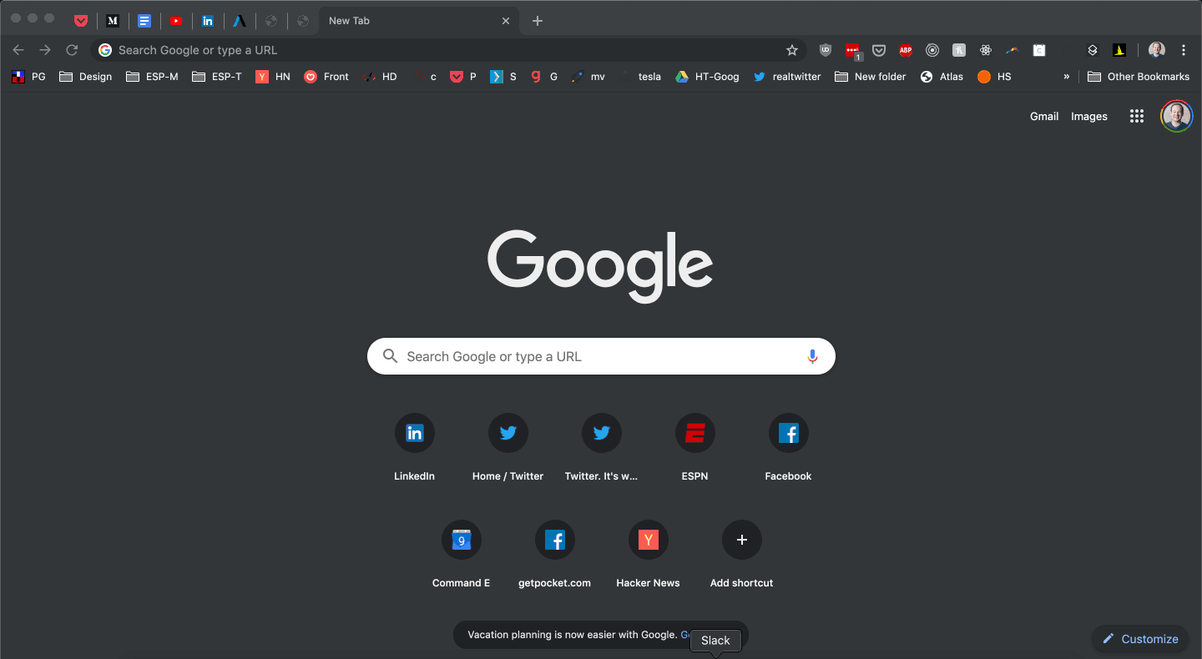The image size is (1202, 659).
Task: Expand the Design bookmarks folder
Action: (x=85, y=77)
